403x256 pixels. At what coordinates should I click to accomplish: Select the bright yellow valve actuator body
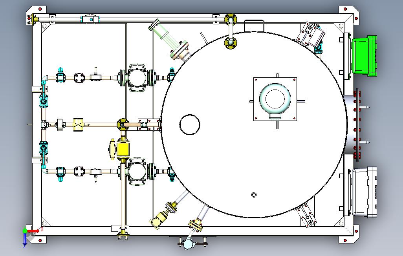click(123, 149)
